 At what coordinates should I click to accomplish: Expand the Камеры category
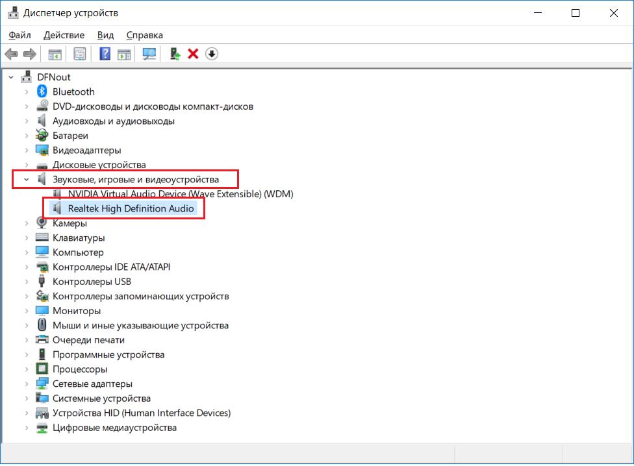tap(27, 223)
